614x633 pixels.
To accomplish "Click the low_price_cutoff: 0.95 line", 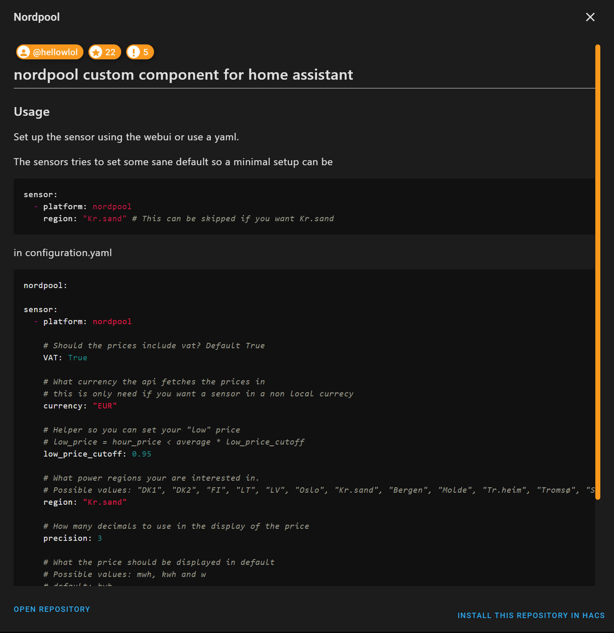I will pos(97,454).
